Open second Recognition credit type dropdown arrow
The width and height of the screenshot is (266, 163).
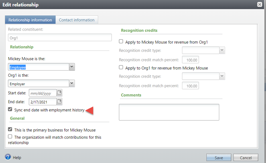pos(222,76)
